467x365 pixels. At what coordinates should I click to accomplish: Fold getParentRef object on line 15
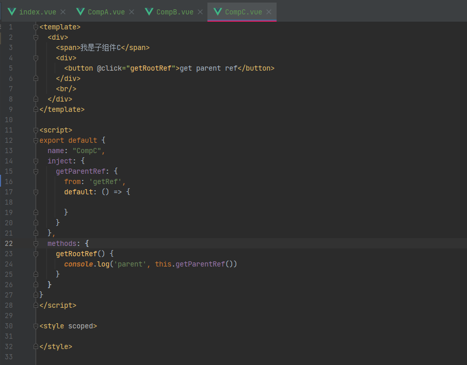pos(36,171)
